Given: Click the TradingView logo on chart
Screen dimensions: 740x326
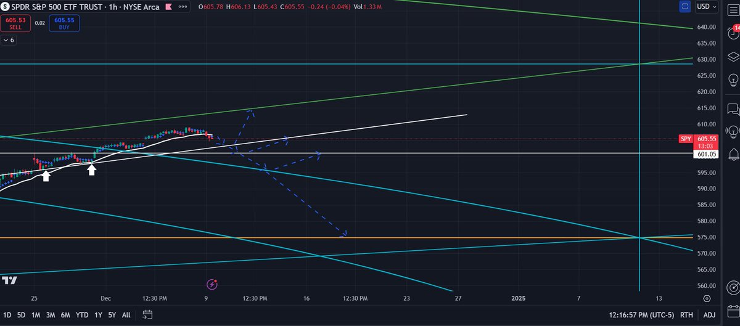Looking at the screenshot, I should click(x=9, y=281).
